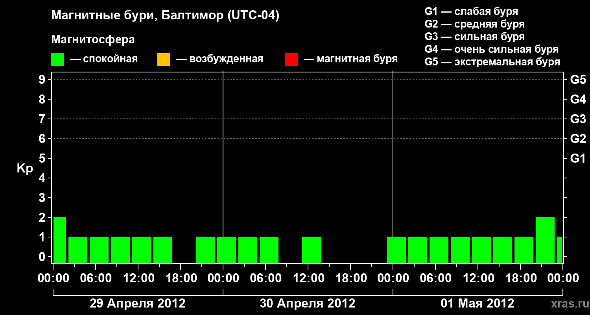
Task: Click the orange 'возбужденная' legend swatch
Action: 164,59
